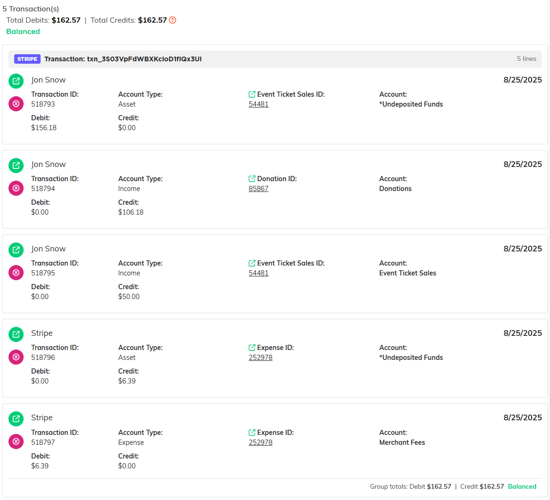Screen dimensions: 550x500
Task: Click the $50.00 credit amount
Action: (129, 296)
